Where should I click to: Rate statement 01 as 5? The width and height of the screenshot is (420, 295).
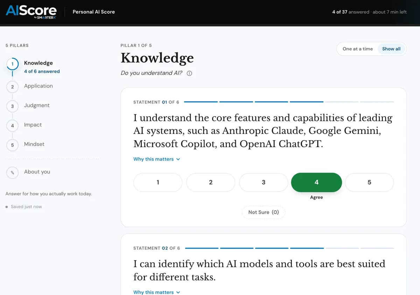(x=369, y=182)
